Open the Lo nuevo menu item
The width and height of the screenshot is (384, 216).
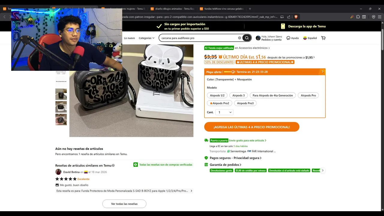[x=129, y=38]
